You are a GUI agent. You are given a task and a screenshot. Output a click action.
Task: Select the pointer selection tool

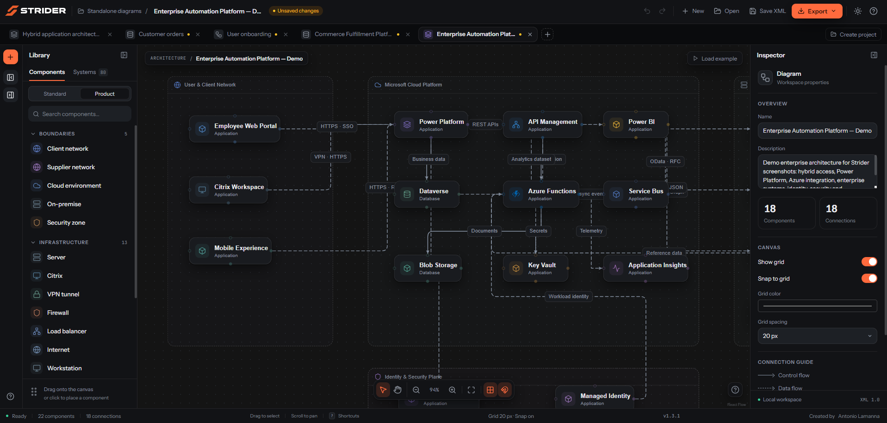tap(383, 390)
